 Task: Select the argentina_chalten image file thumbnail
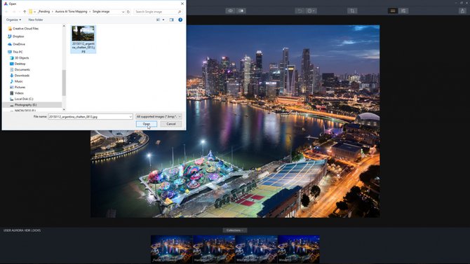(x=83, y=39)
